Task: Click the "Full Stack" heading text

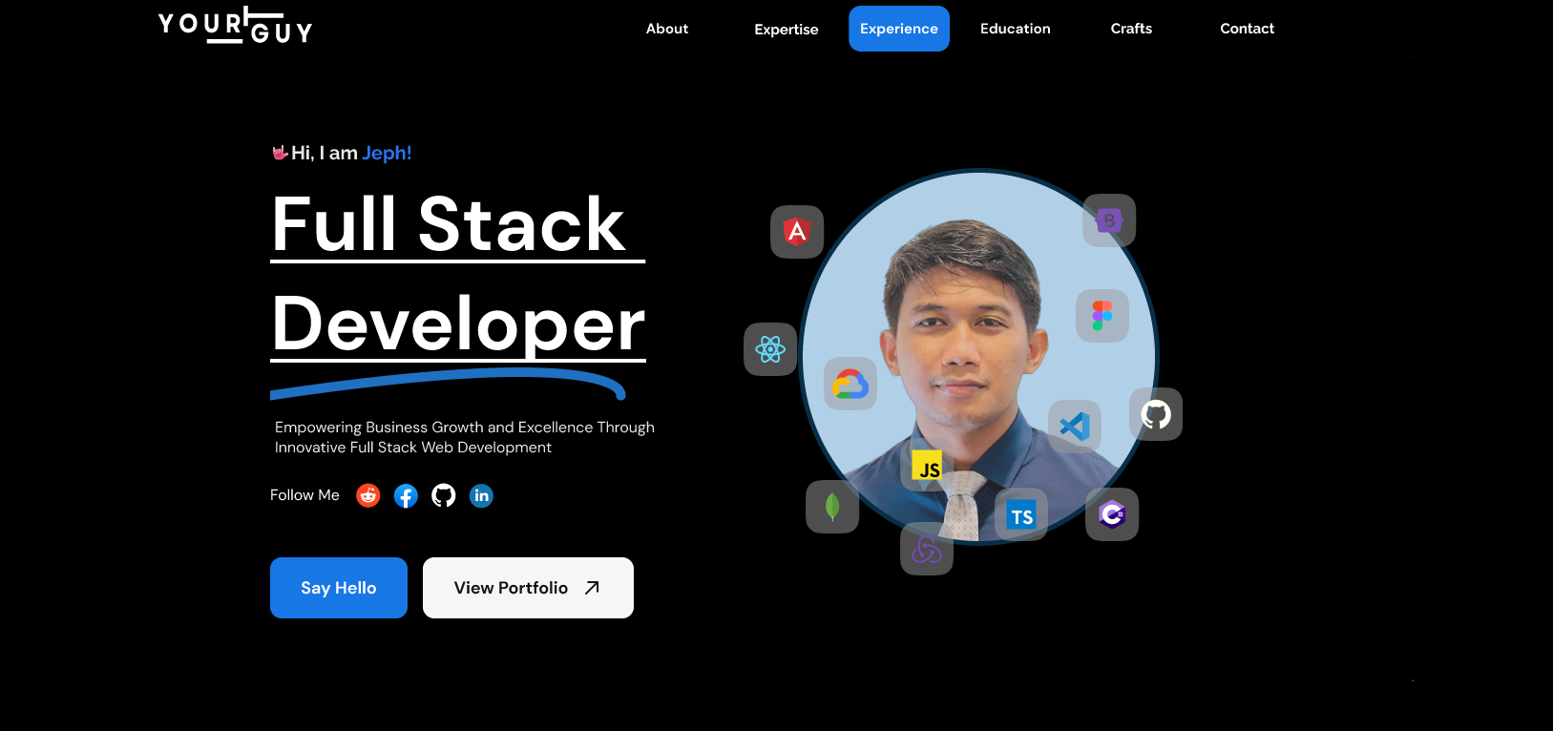Action: coord(449,225)
